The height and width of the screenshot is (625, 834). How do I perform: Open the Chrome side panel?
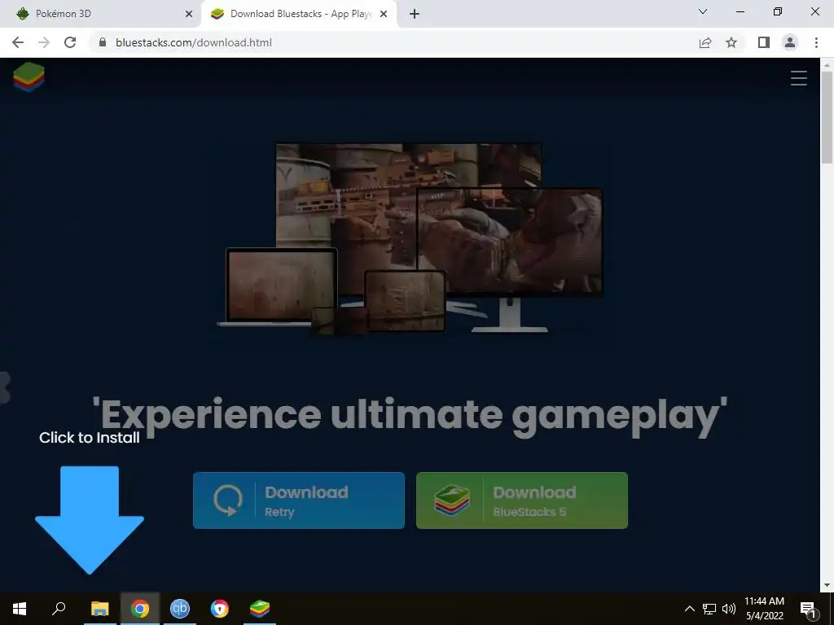pyautogui.click(x=764, y=42)
